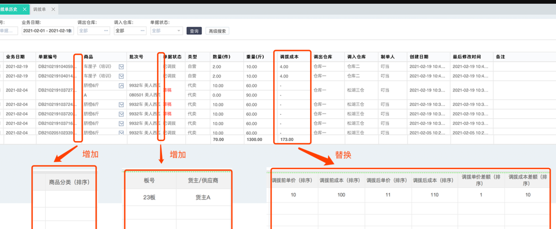Image resolution: width=556 pixels, height=229 pixels.
Task: Click the 最后修改时间 column header
Action: point(467,57)
